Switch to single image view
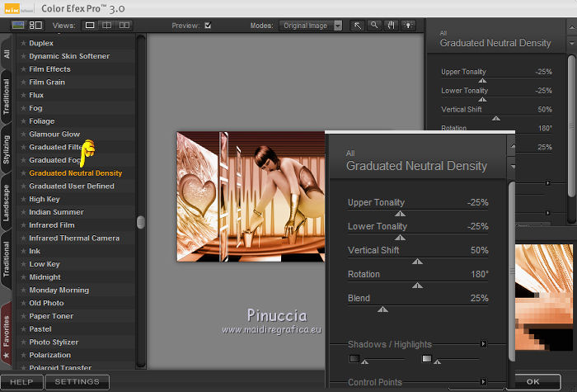The width and height of the screenshot is (577, 392). click(90, 26)
